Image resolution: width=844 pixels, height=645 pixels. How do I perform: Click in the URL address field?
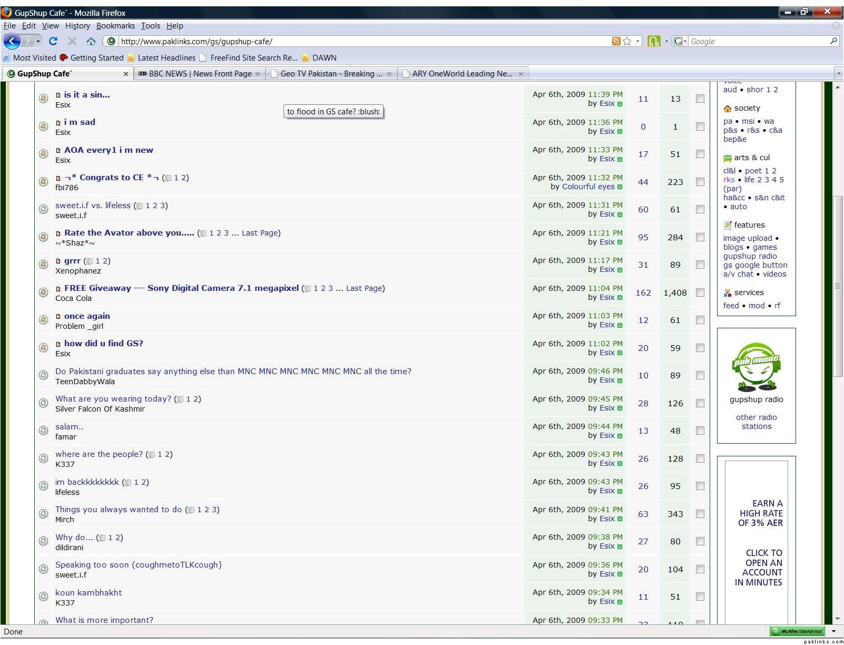point(358,41)
